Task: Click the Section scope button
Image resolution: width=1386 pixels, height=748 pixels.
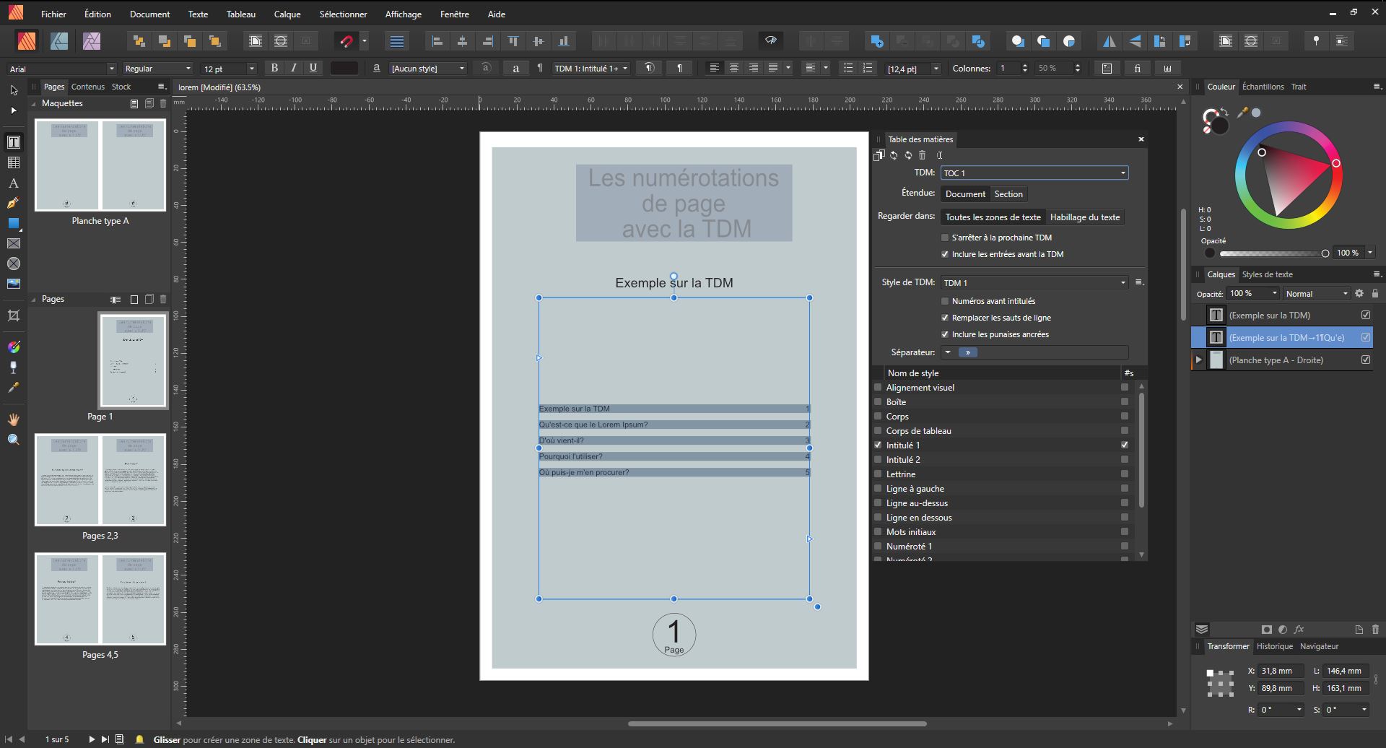Action: click(1008, 194)
